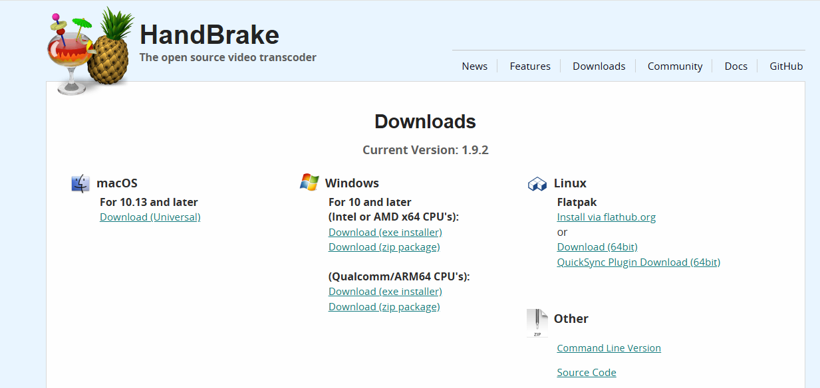Download the x64 Windows exe installer
Viewport: 820px width, 388px height.
[x=386, y=233]
